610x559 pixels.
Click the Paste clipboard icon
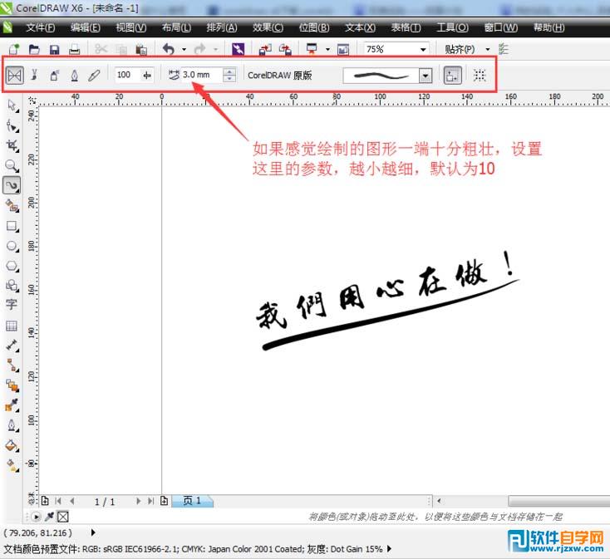coord(141,49)
